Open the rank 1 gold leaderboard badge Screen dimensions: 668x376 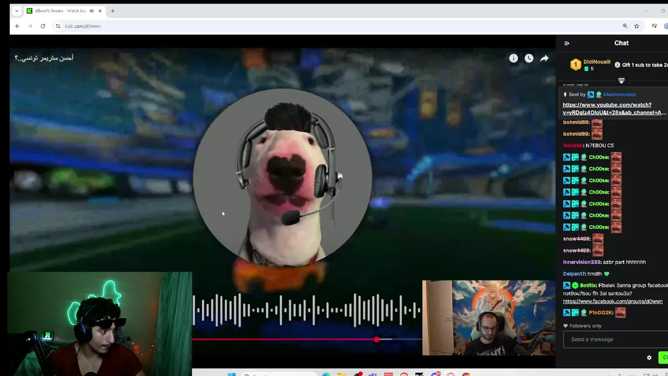pos(576,65)
